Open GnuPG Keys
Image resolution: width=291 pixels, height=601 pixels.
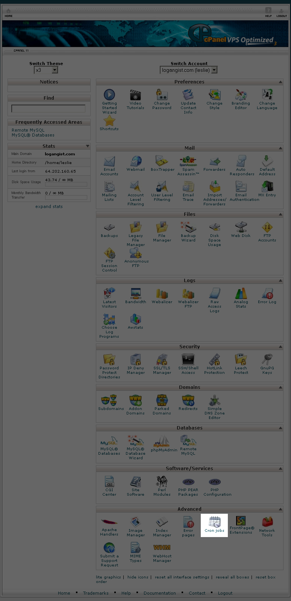click(267, 364)
